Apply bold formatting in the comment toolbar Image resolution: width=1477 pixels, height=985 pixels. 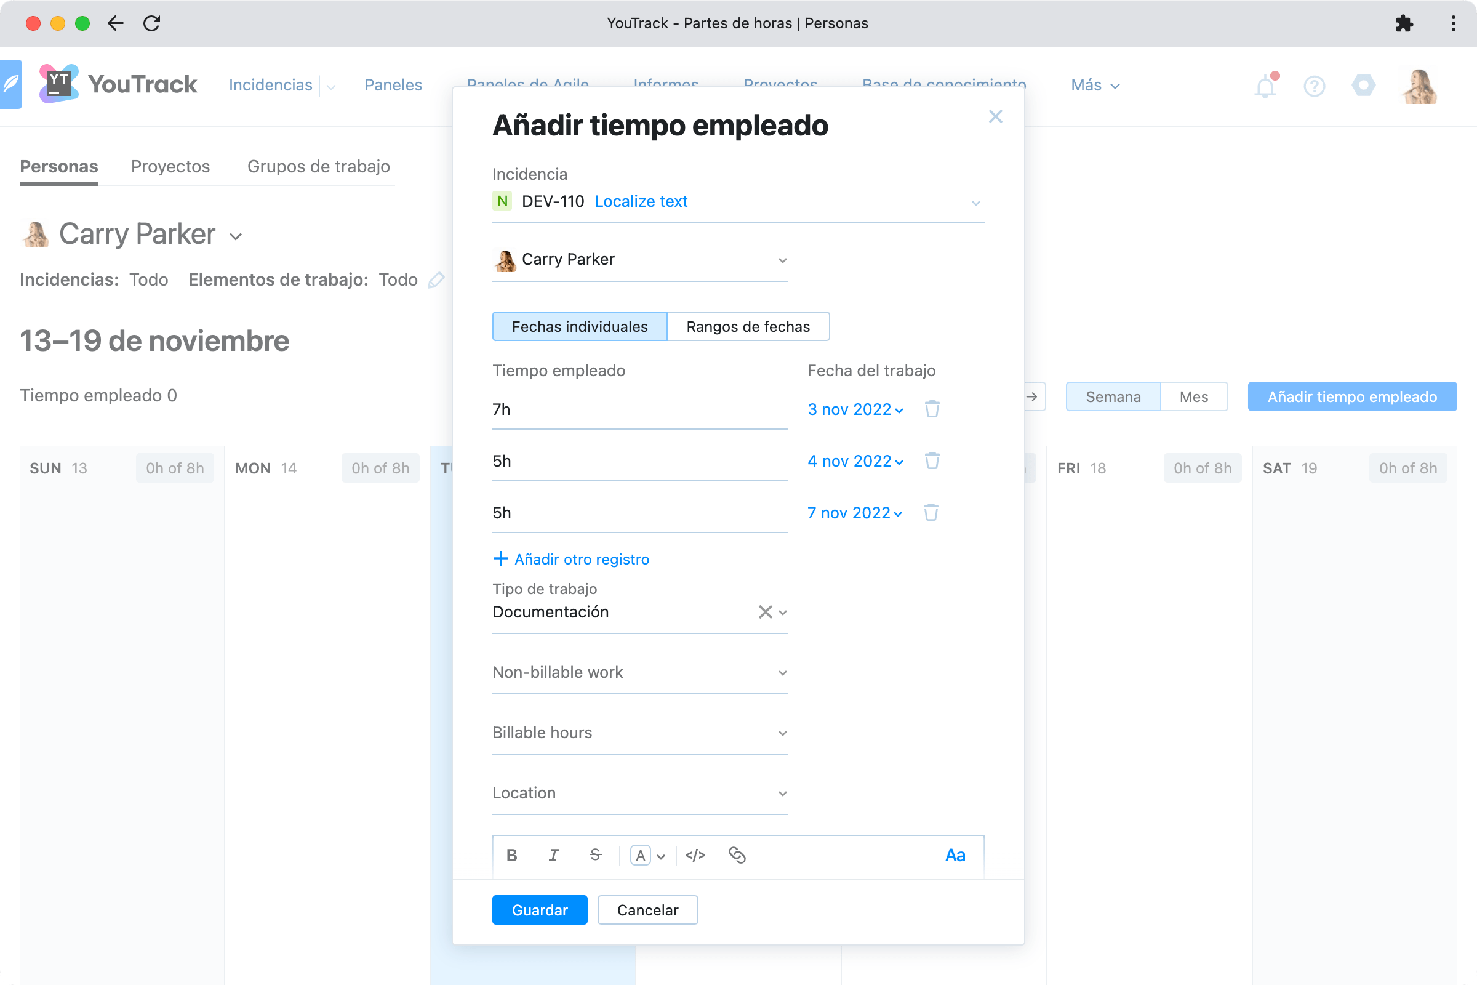tap(512, 855)
